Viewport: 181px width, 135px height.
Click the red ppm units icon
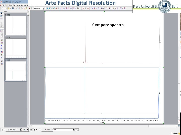point(88,8)
